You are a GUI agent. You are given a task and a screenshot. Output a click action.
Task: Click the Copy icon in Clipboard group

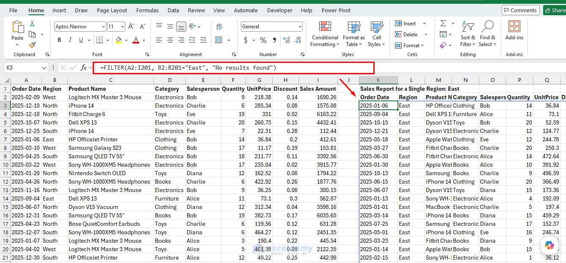click(32, 34)
